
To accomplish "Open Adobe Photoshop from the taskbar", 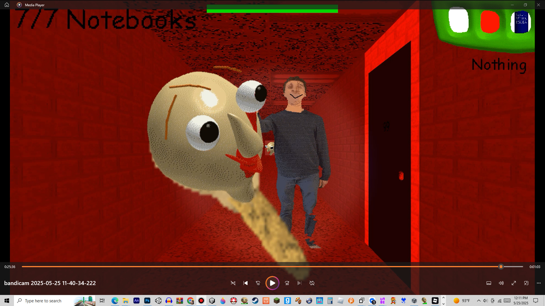I will coord(147,301).
